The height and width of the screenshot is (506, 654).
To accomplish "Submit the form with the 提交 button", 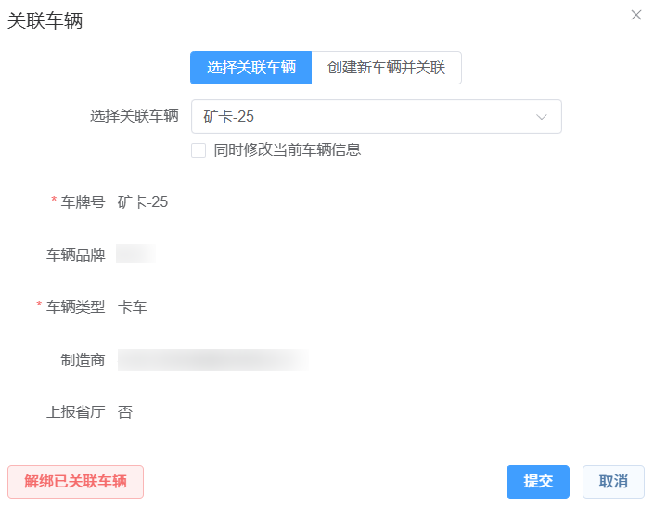I will point(538,482).
